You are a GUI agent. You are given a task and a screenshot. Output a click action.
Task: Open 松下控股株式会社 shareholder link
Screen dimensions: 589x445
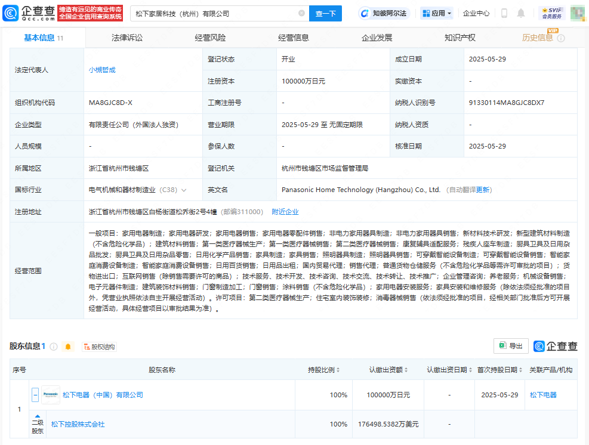point(78,424)
